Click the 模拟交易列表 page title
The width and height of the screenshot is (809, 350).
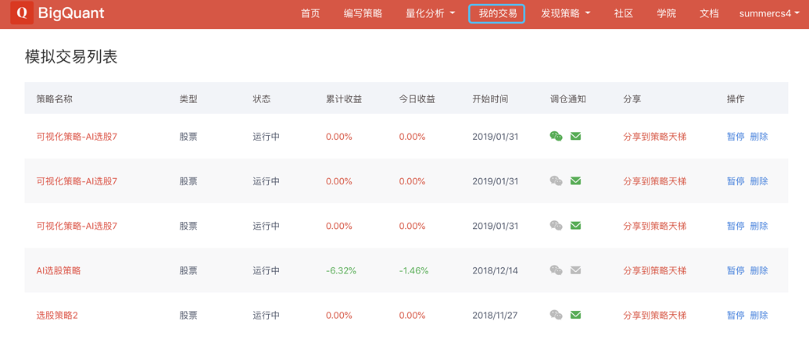(x=71, y=57)
